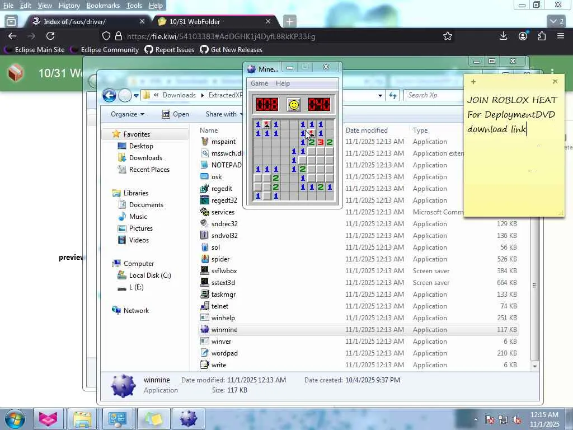Image resolution: width=573 pixels, height=430 pixels.
Task: Open the browser Bookmarks menu
Action: click(103, 6)
